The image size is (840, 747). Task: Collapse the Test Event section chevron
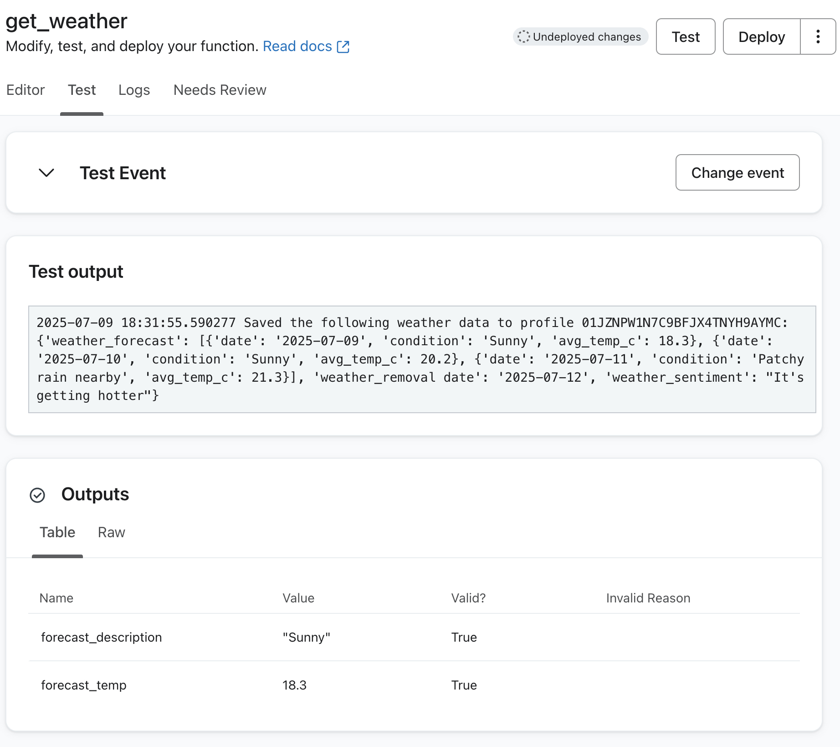pyautogui.click(x=46, y=173)
